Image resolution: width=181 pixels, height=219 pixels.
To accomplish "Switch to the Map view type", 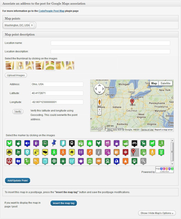I will [154, 83].
